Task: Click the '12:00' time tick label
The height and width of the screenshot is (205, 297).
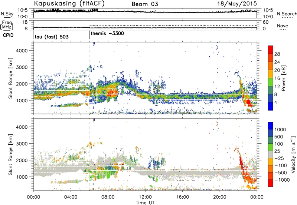Action: [x=145, y=197]
